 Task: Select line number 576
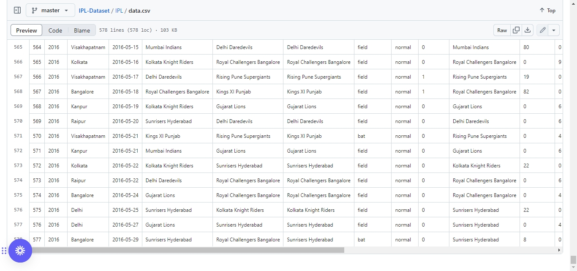[x=18, y=210]
